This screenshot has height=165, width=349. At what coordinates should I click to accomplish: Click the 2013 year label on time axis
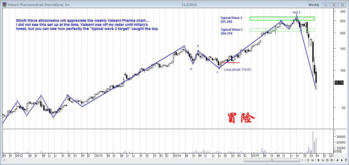[x=98, y=156]
